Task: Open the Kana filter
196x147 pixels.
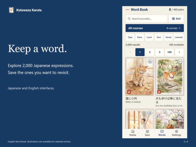Action: point(140,37)
